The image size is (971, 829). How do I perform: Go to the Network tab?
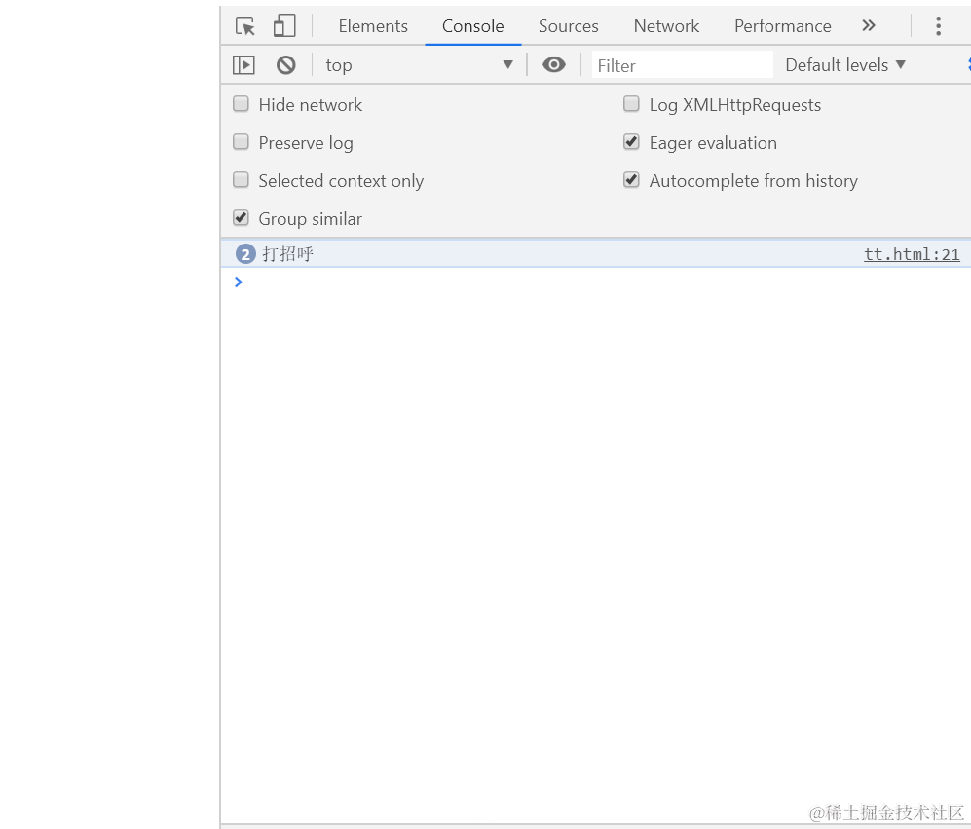[x=666, y=26]
